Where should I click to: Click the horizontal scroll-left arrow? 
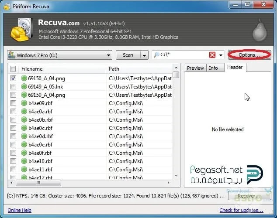(x=11, y=183)
